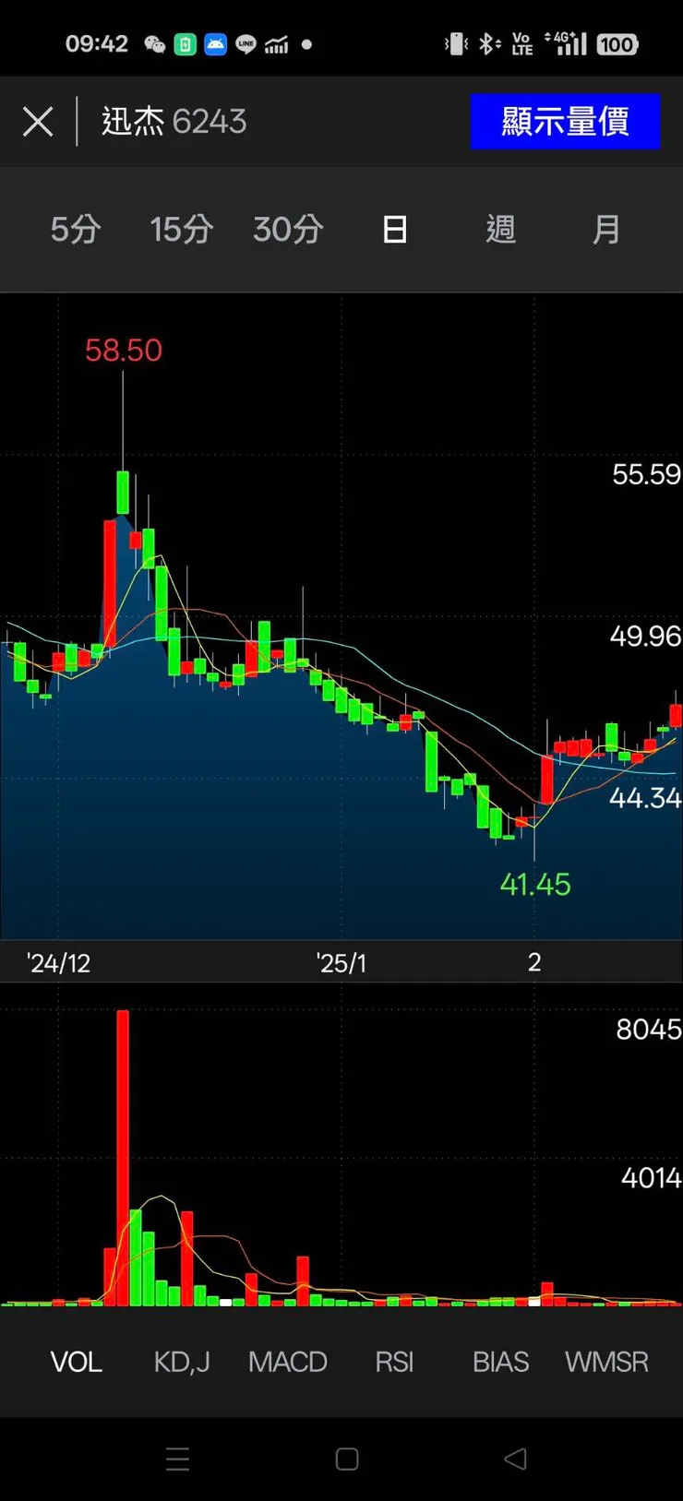Screen dimensions: 683x1501
Task: Tap the 55.59 price axis value
Action: tap(646, 474)
